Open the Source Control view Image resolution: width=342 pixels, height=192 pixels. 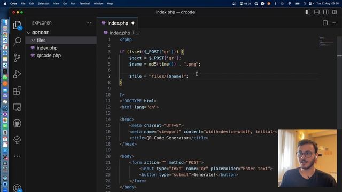click(x=17, y=58)
